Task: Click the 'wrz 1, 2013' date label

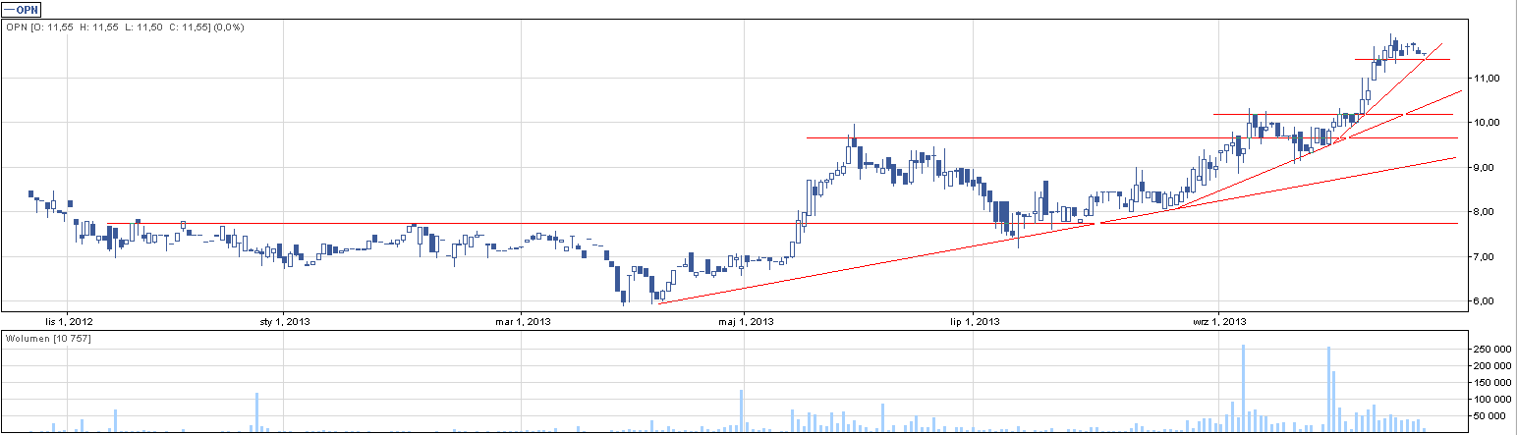Action: coord(1218,321)
